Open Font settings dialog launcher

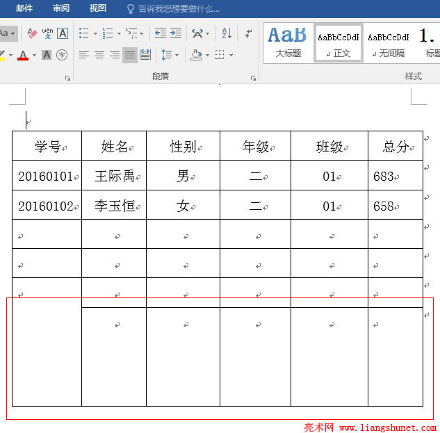tap(67, 79)
